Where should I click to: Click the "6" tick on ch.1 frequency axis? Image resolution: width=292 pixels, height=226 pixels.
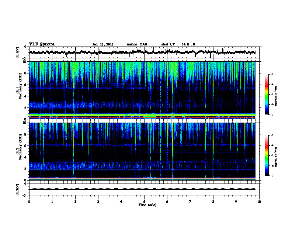coord(26,85)
